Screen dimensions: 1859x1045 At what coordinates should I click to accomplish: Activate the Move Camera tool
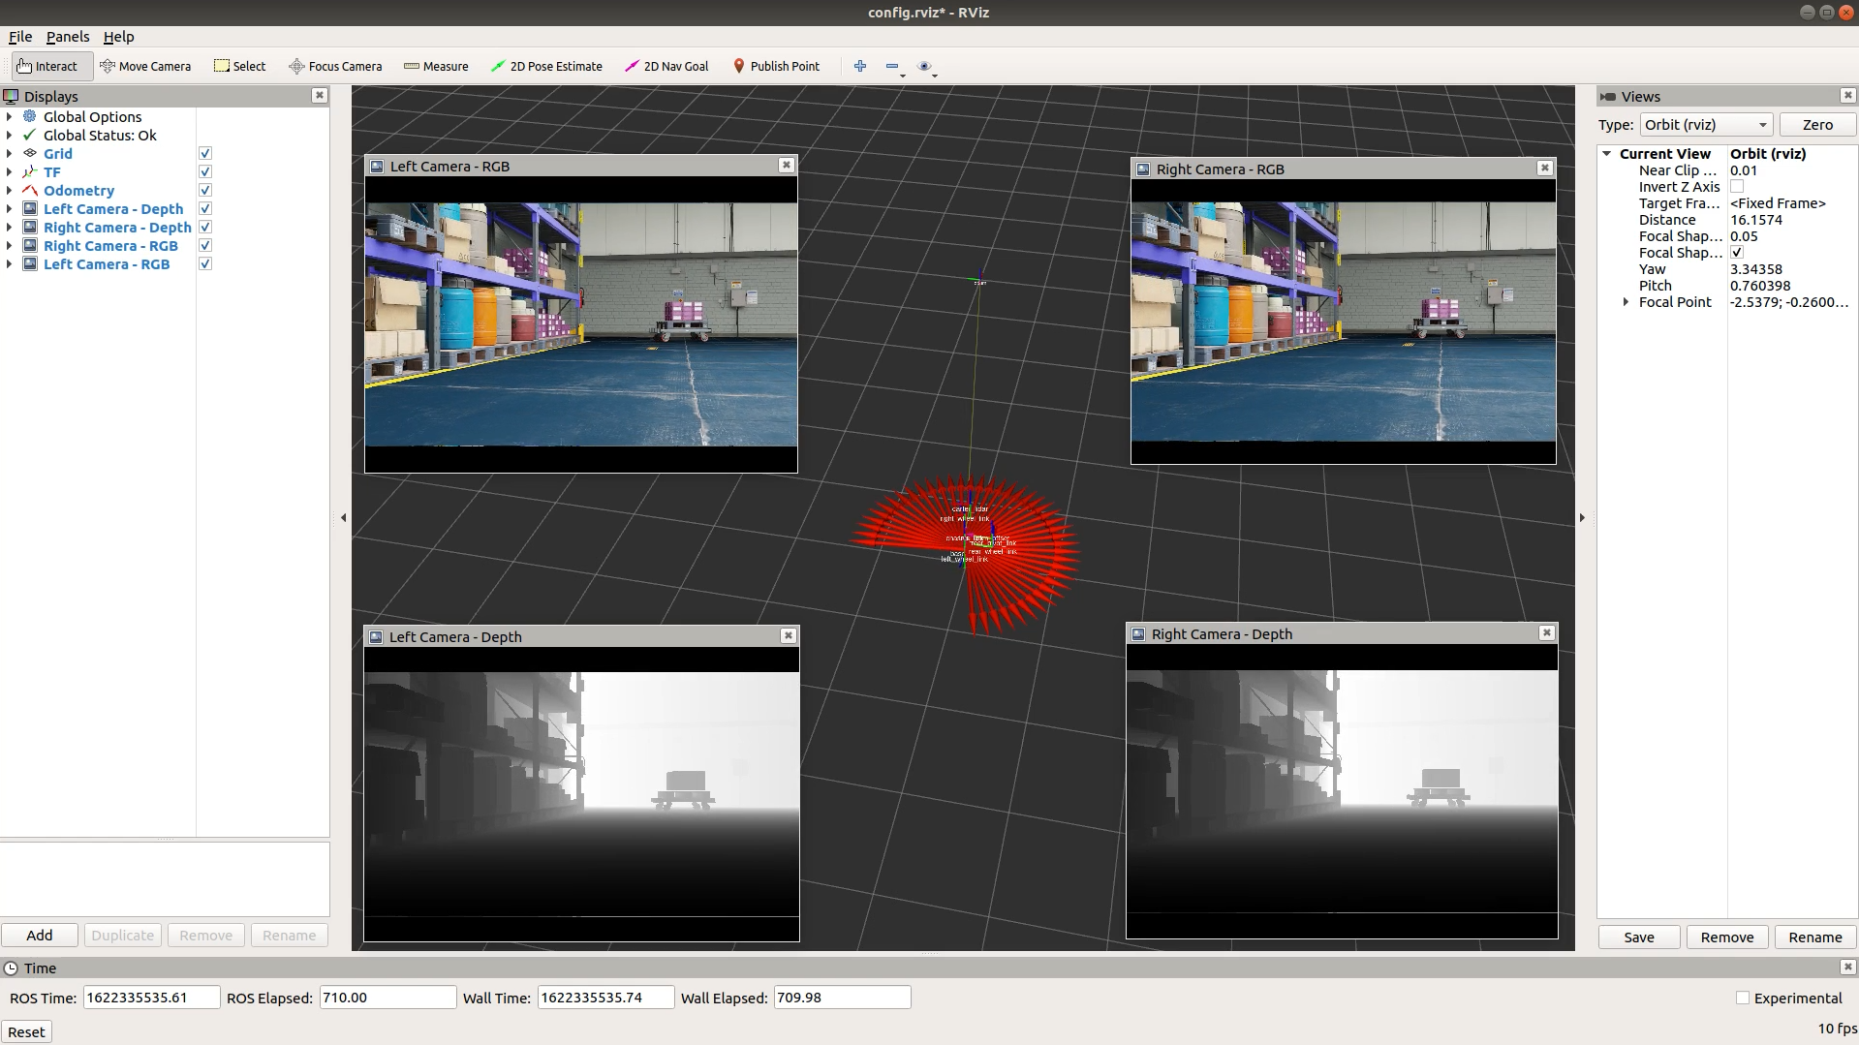145,66
